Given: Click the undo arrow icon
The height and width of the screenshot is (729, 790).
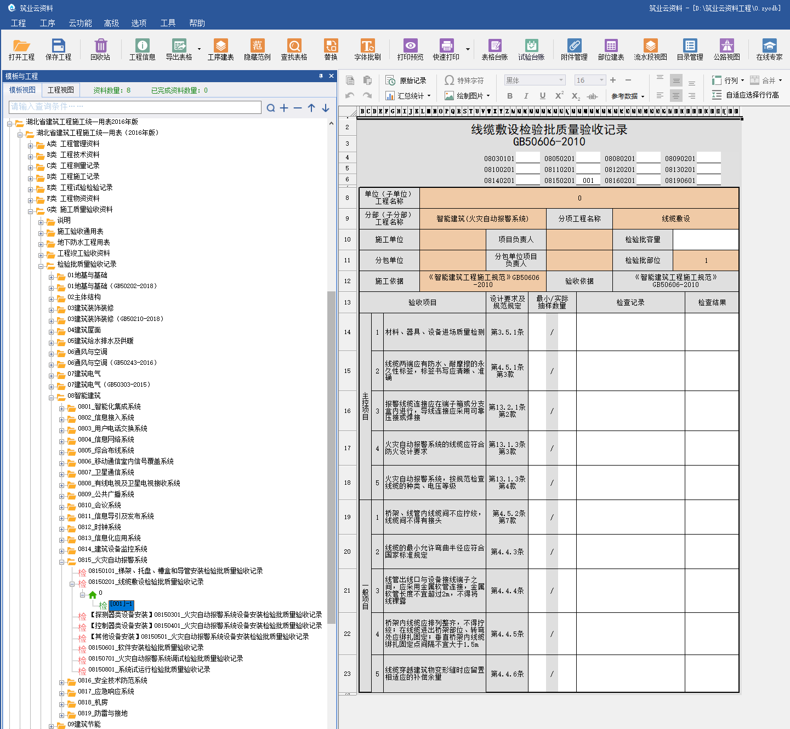Looking at the screenshot, I should click(x=350, y=95).
